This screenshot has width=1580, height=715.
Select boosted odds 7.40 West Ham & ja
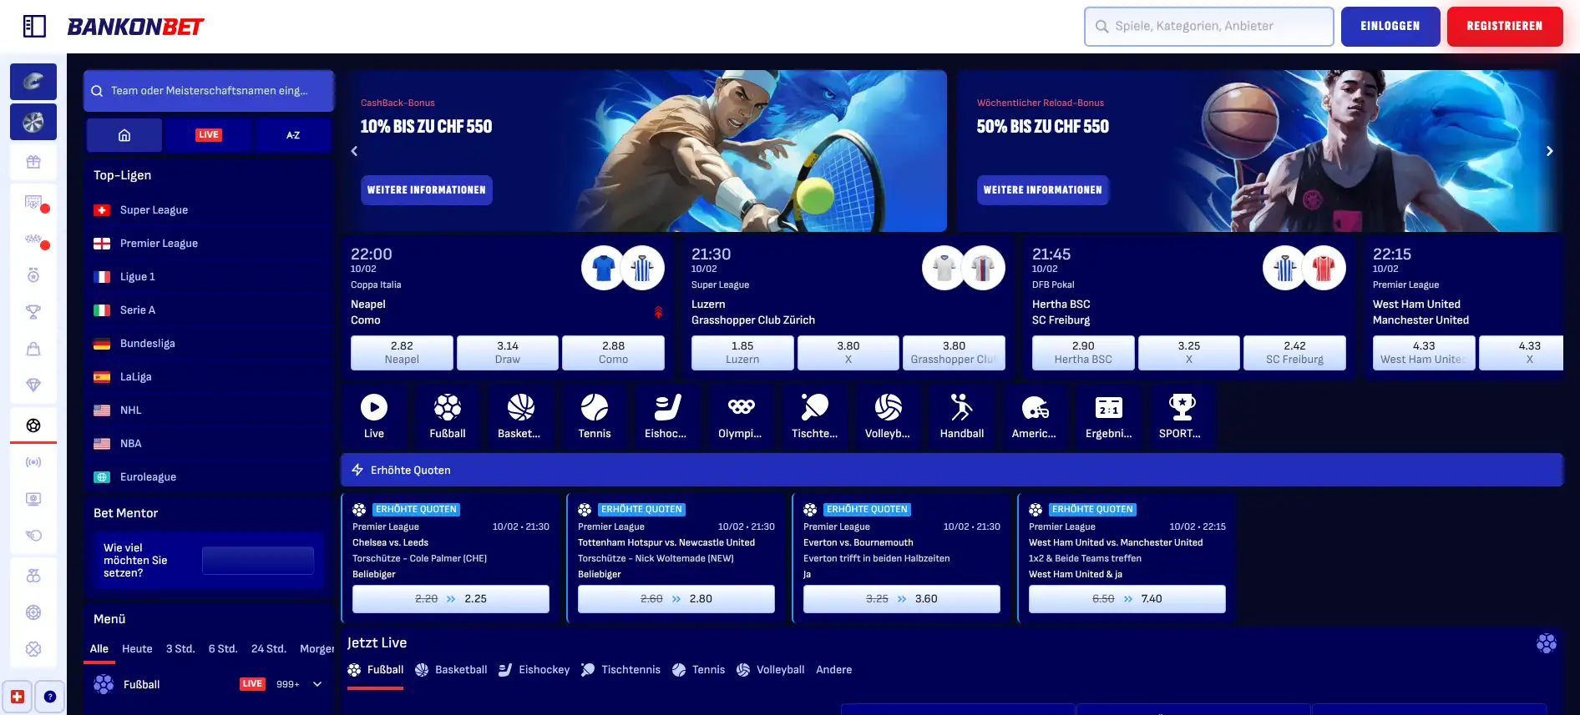click(x=1127, y=599)
